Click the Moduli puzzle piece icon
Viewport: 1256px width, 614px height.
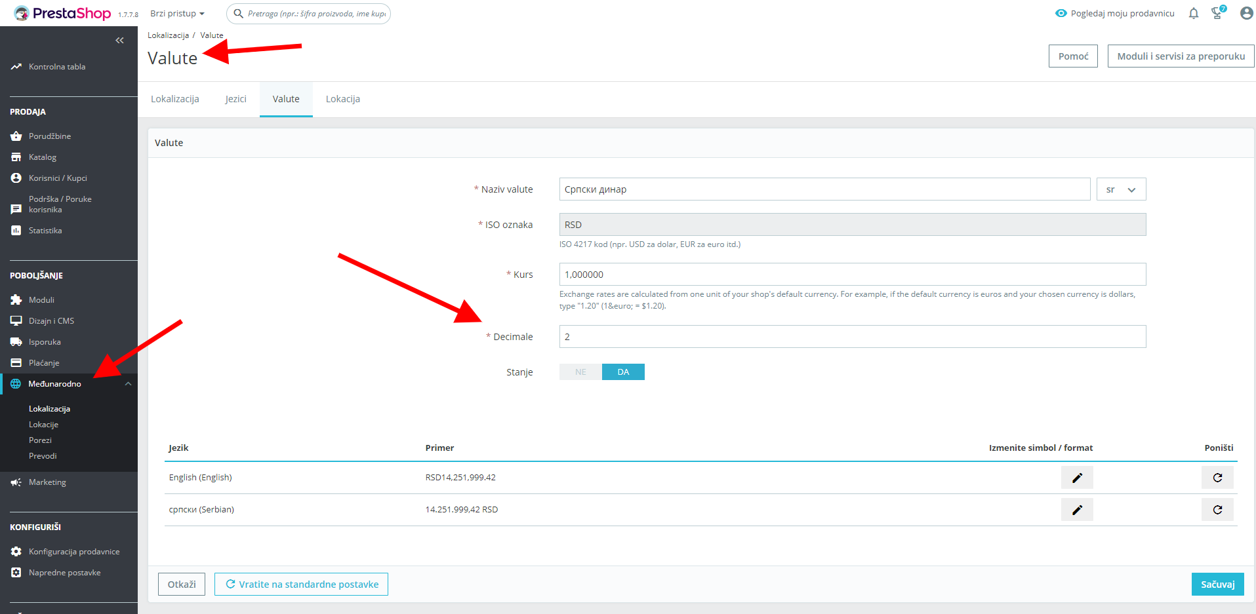[x=16, y=300]
